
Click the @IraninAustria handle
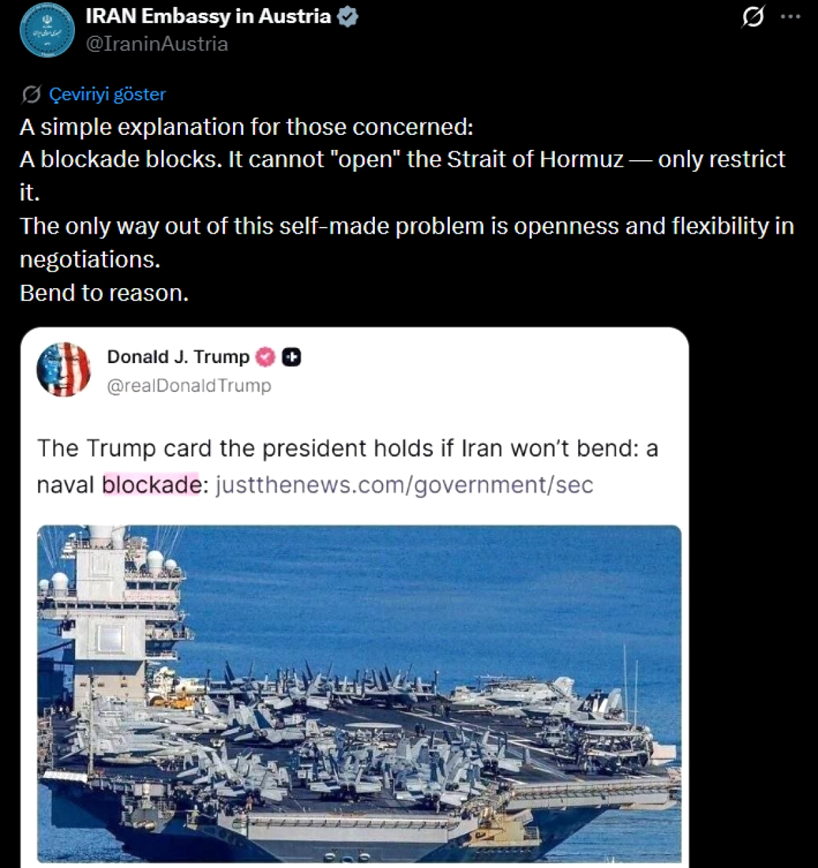[x=157, y=44]
